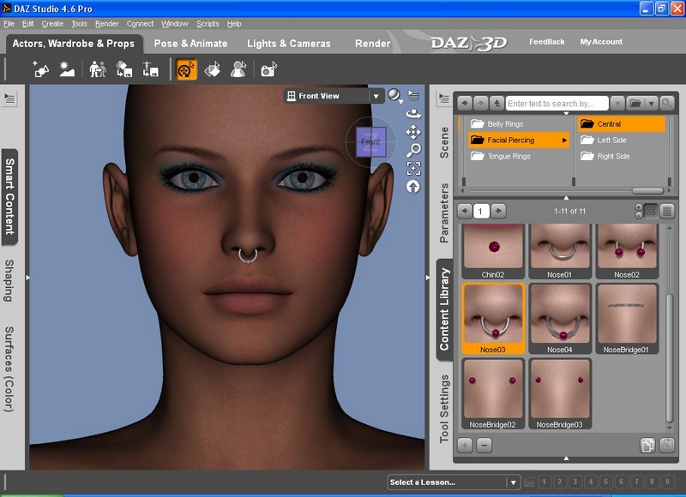
Task: Open the Select a Lesson dropdown
Action: (x=454, y=482)
